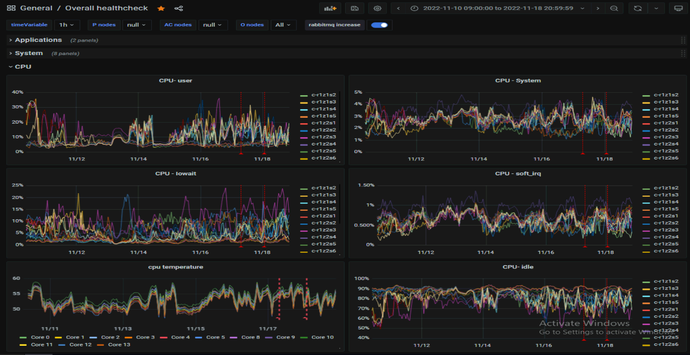Open the cpu temperature panel title menu

tap(175, 267)
